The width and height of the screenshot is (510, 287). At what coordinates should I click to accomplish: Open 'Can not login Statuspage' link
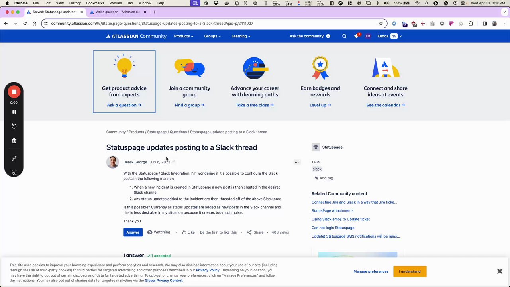pyautogui.click(x=333, y=228)
